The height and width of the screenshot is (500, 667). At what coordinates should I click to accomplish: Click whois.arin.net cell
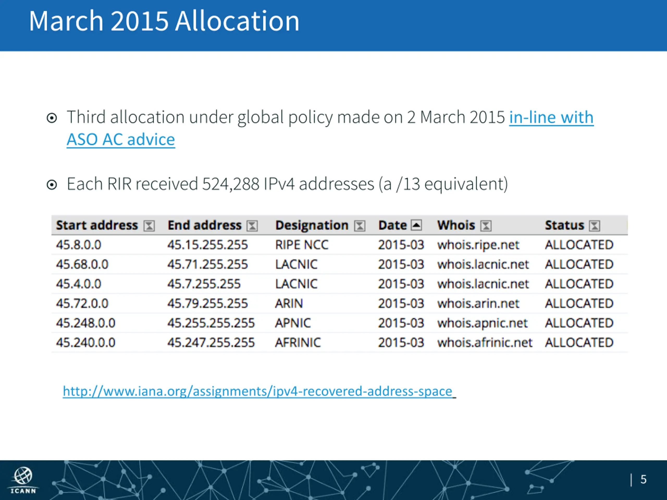tap(479, 303)
